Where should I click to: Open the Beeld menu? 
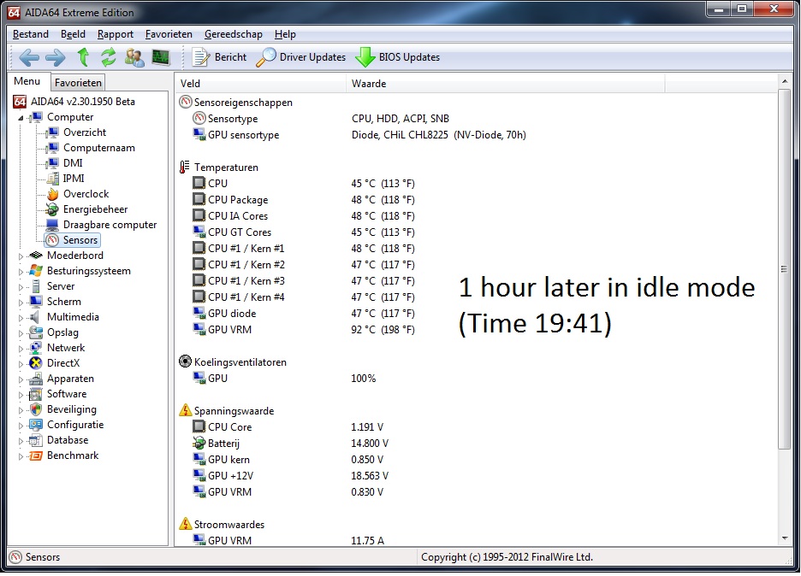[x=73, y=34]
